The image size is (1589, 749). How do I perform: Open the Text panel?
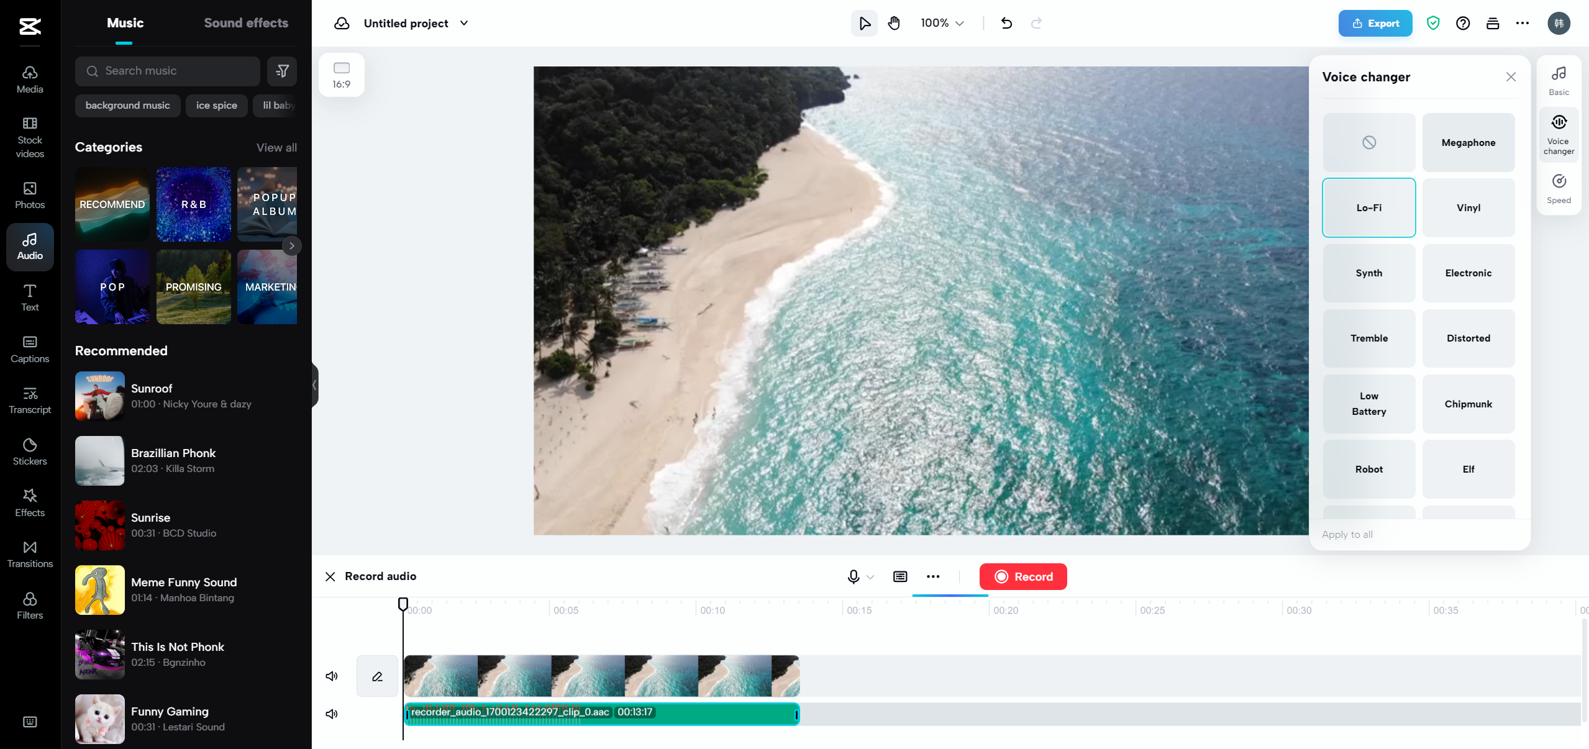[x=29, y=297]
